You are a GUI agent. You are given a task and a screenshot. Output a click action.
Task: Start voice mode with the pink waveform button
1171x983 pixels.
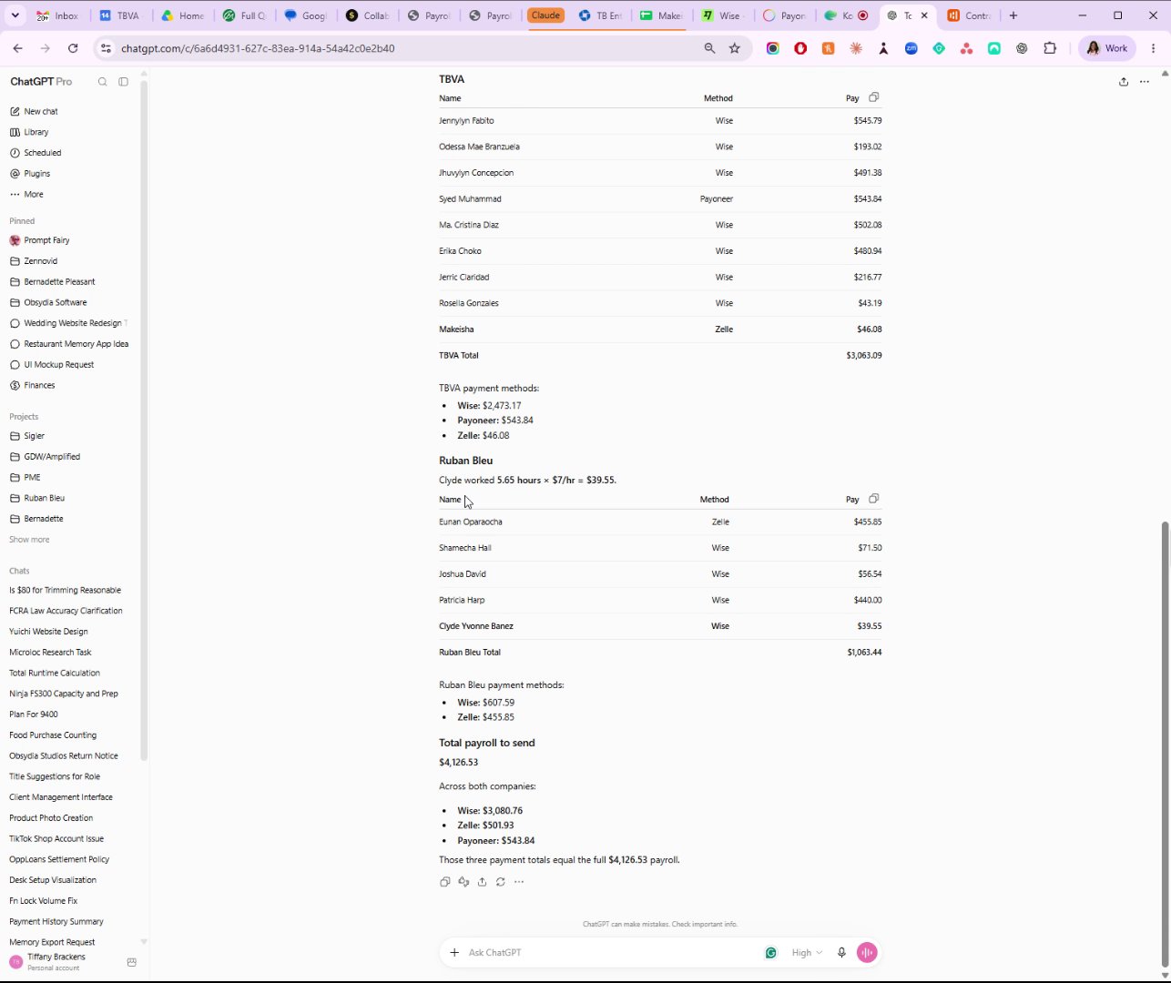click(867, 953)
